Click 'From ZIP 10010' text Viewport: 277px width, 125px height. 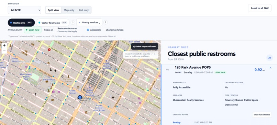point(176,59)
